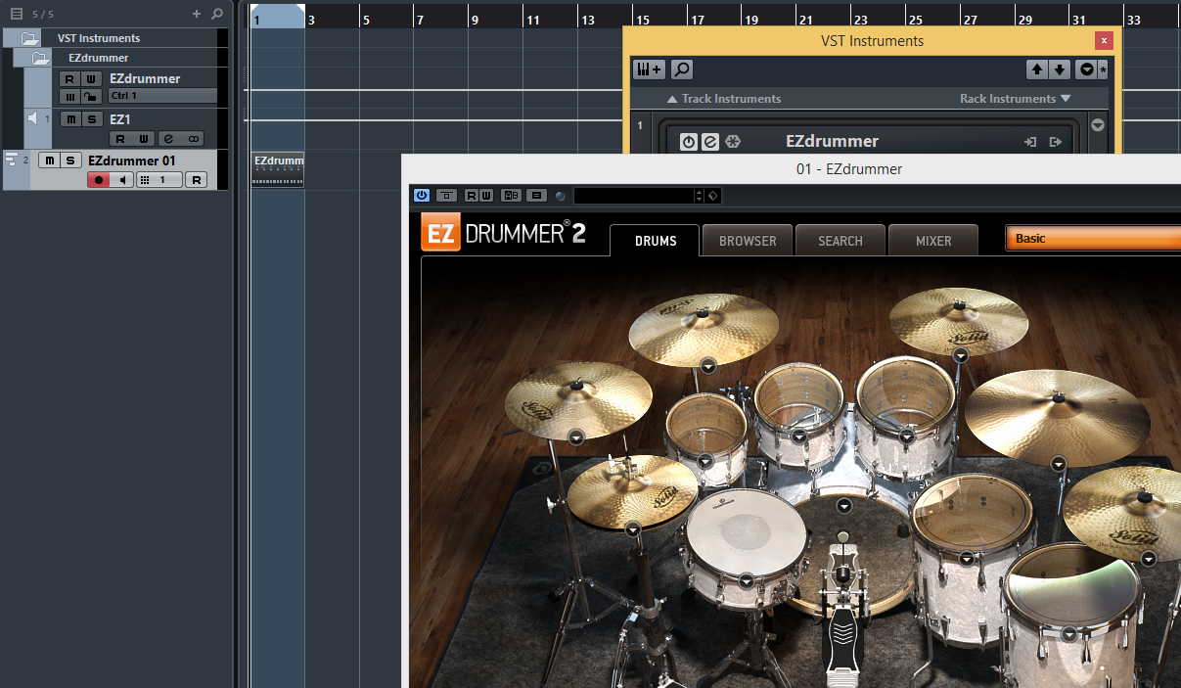
Task: Open the track search magnifier in track list
Action: (x=217, y=14)
